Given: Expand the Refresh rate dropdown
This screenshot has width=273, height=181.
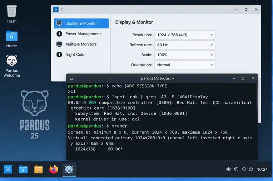Looking at the screenshot, I should click(x=185, y=45).
